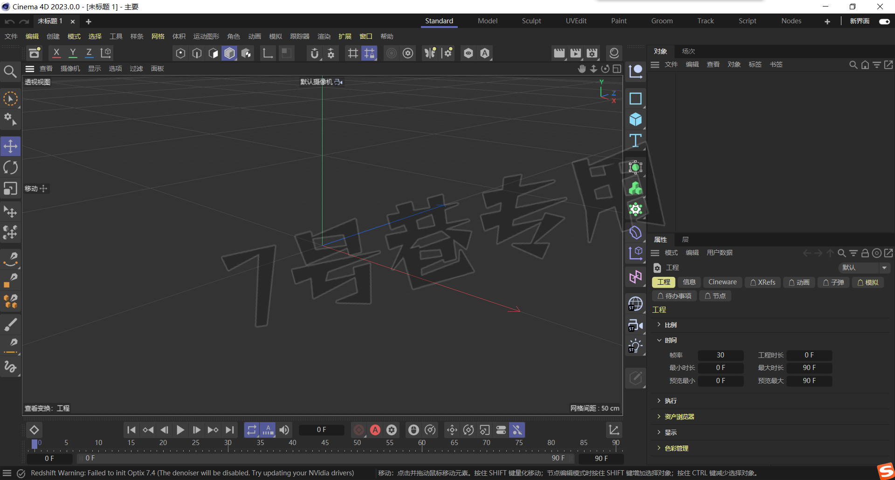Open the viewport hamburger menu
The height and width of the screenshot is (480, 895).
coord(30,69)
